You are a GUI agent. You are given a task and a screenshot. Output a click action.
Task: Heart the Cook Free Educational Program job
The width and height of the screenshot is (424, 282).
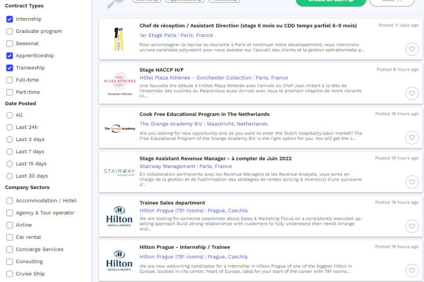(x=412, y=138)
